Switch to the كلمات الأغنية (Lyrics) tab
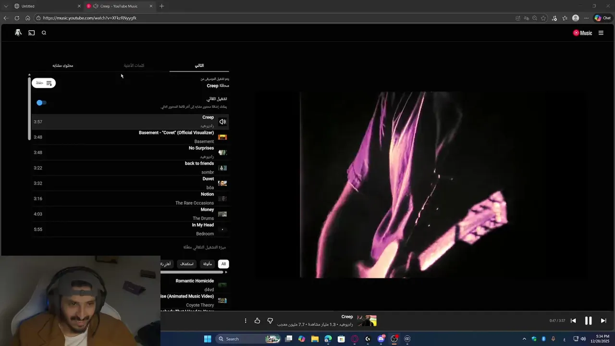This screenshot has width=615, height=346. [x=134, y=65]
